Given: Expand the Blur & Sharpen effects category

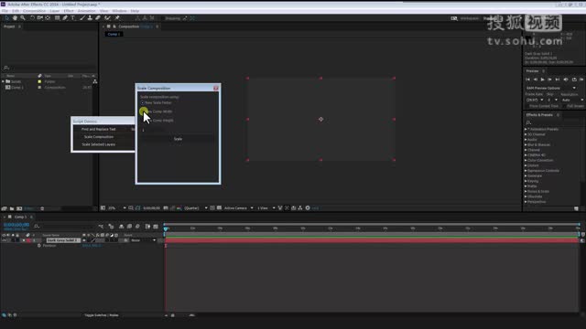Looking at the screenshot, I should coord(526,144).
